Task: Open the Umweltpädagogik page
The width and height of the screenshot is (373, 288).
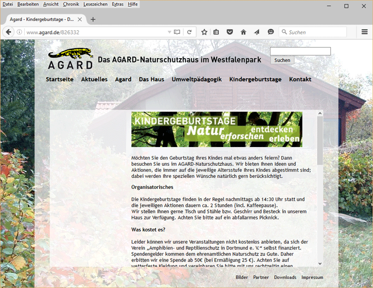Action: [196, 79]
